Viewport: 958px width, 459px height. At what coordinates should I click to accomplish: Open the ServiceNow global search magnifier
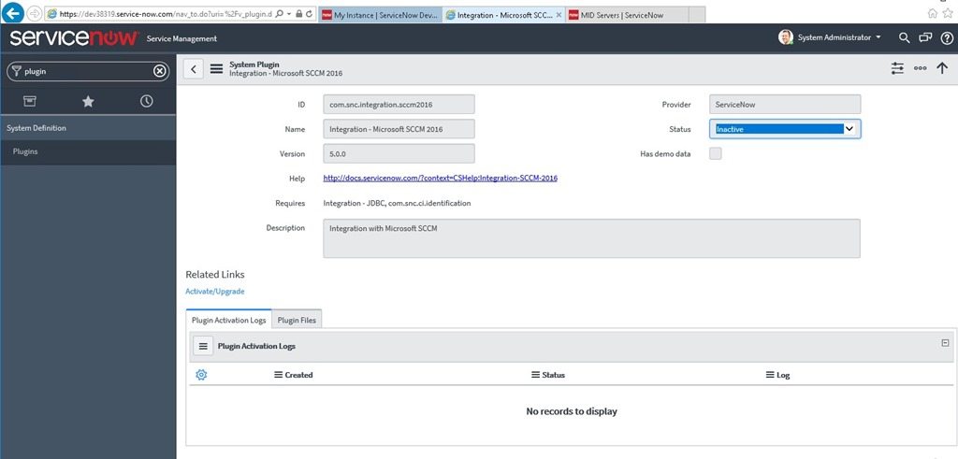tap(905, 37)
